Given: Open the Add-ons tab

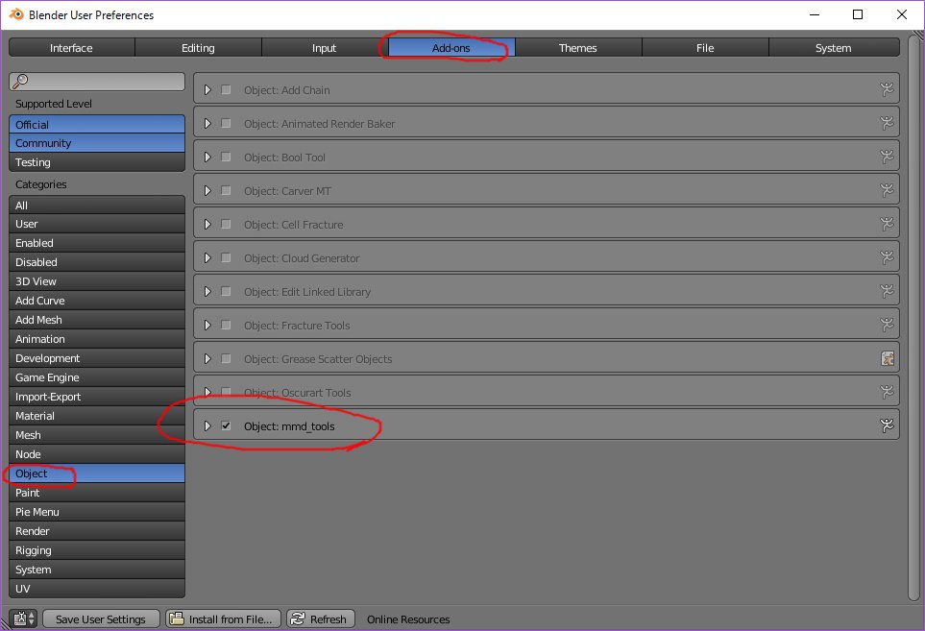Looking at the screenshot, I should 451,48.
